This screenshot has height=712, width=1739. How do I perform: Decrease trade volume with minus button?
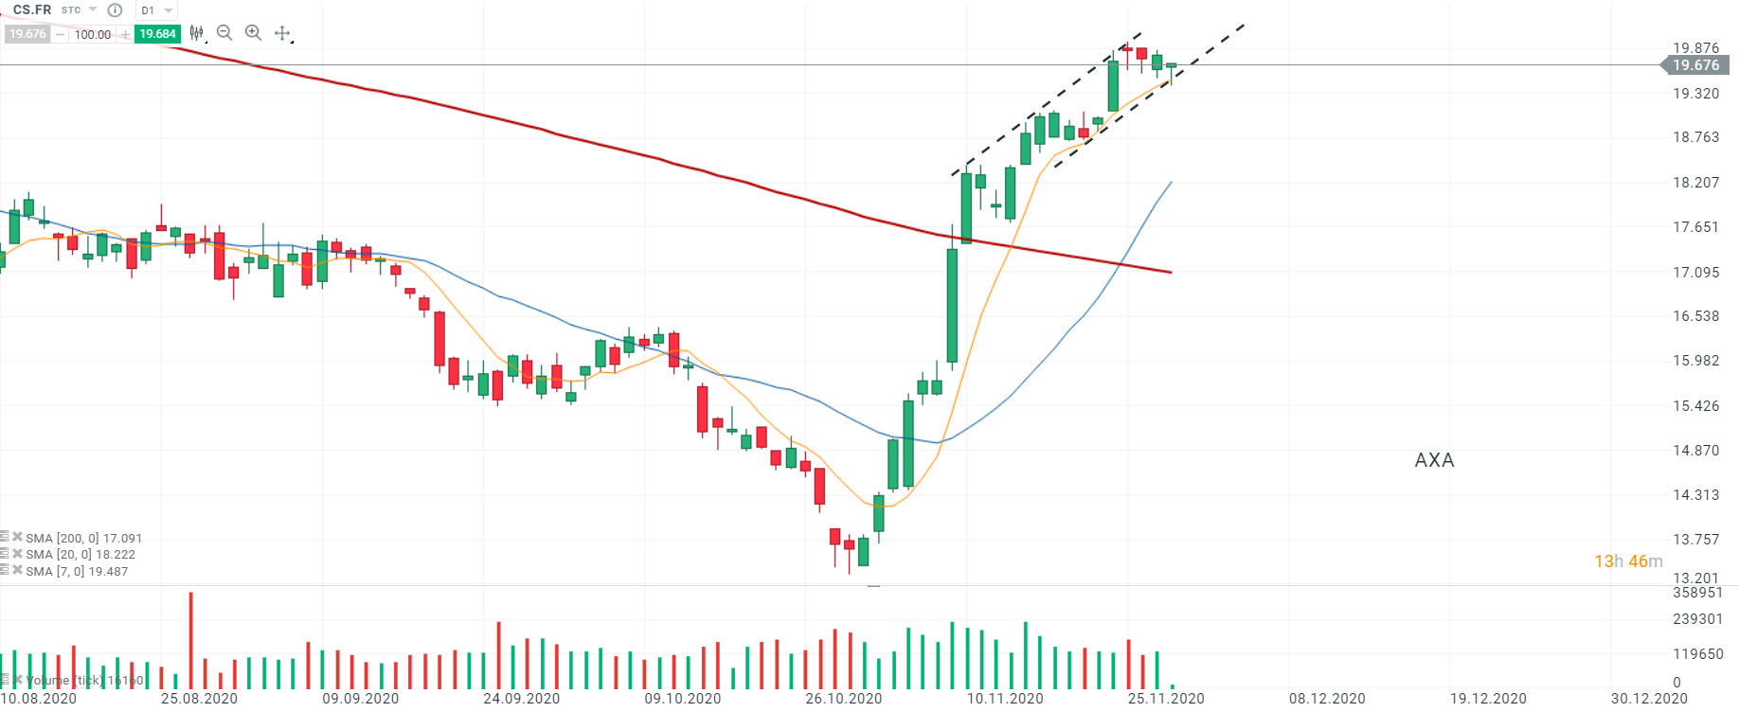click(x=61, y=34)
